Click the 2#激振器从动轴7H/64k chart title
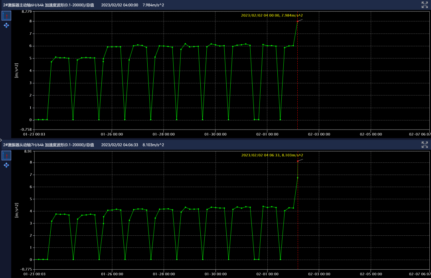 pos(48,145)
